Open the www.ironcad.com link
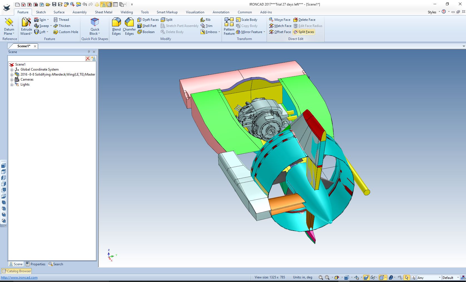The width and height of the screenshot is (466, 282). coord(19,278)
